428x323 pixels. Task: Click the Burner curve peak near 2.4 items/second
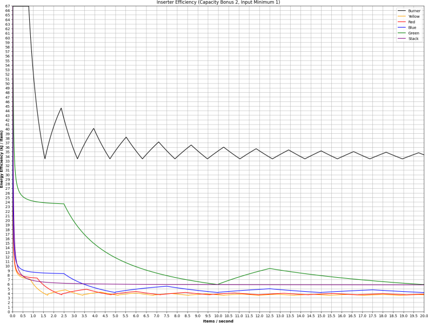click(61, 108)
